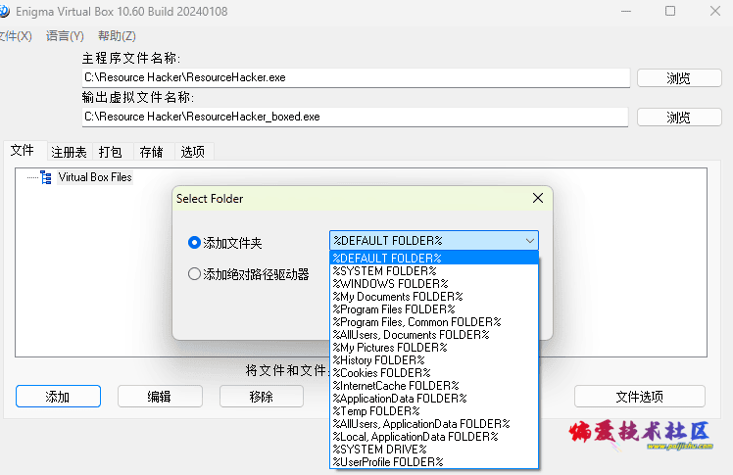Image resolution: width=733 pixels, height=475 pixels.
Task: Choose %SYSTEM FOLDER% from the list
Action: tap(434, 271)
